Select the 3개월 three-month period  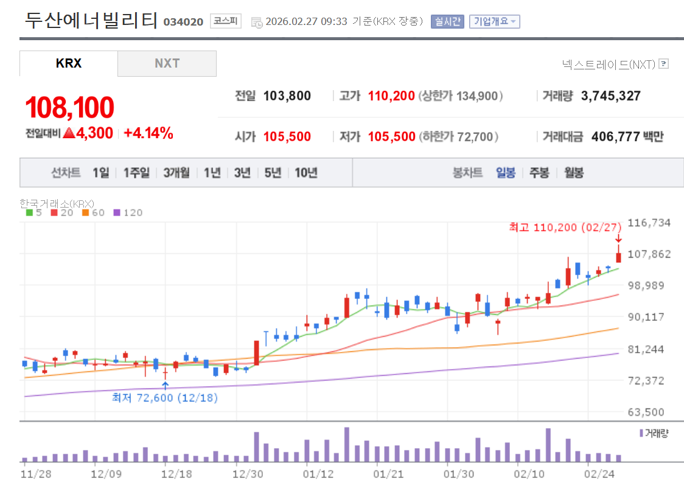point(177,172)
